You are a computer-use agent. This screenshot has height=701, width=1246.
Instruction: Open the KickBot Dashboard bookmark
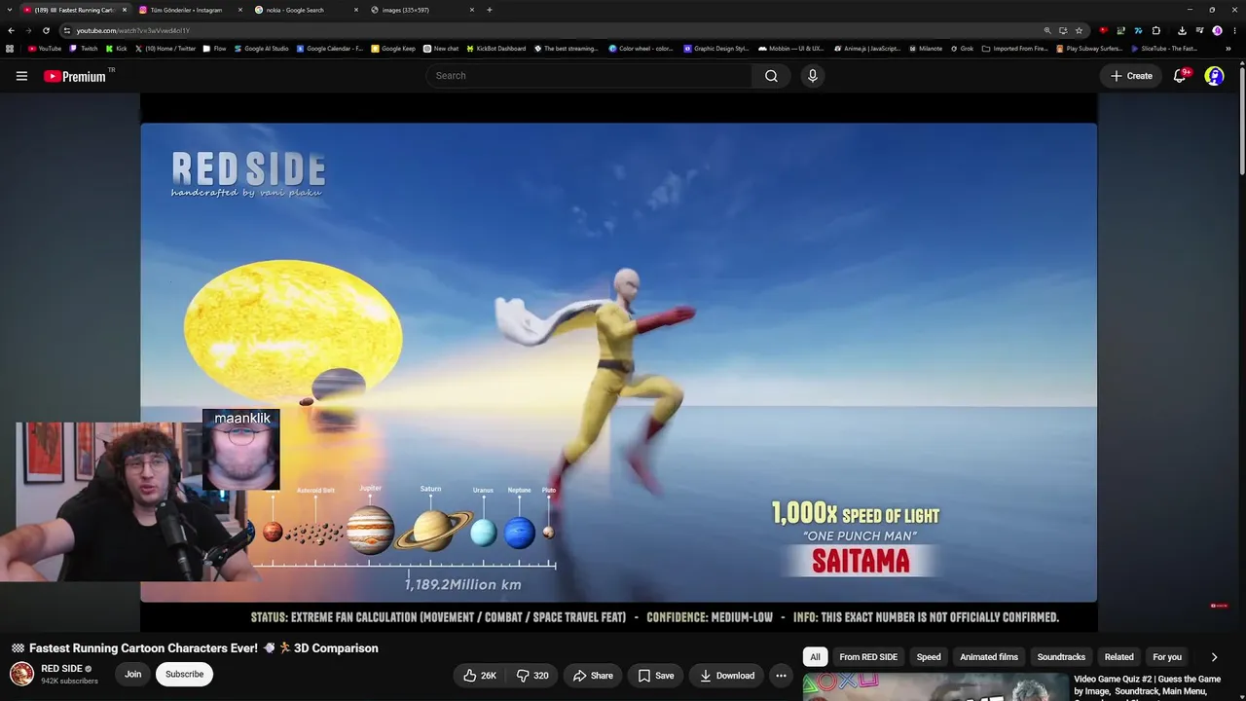click(496, 49)
